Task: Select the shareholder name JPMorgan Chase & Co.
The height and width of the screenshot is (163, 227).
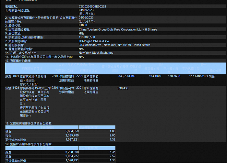Action: pyautogui.click(x=94, y=41)
